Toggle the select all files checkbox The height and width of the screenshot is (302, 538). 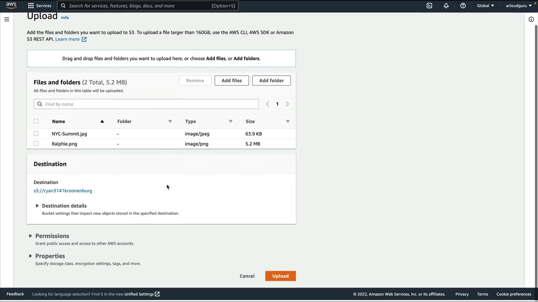click(x=36, y=121)
